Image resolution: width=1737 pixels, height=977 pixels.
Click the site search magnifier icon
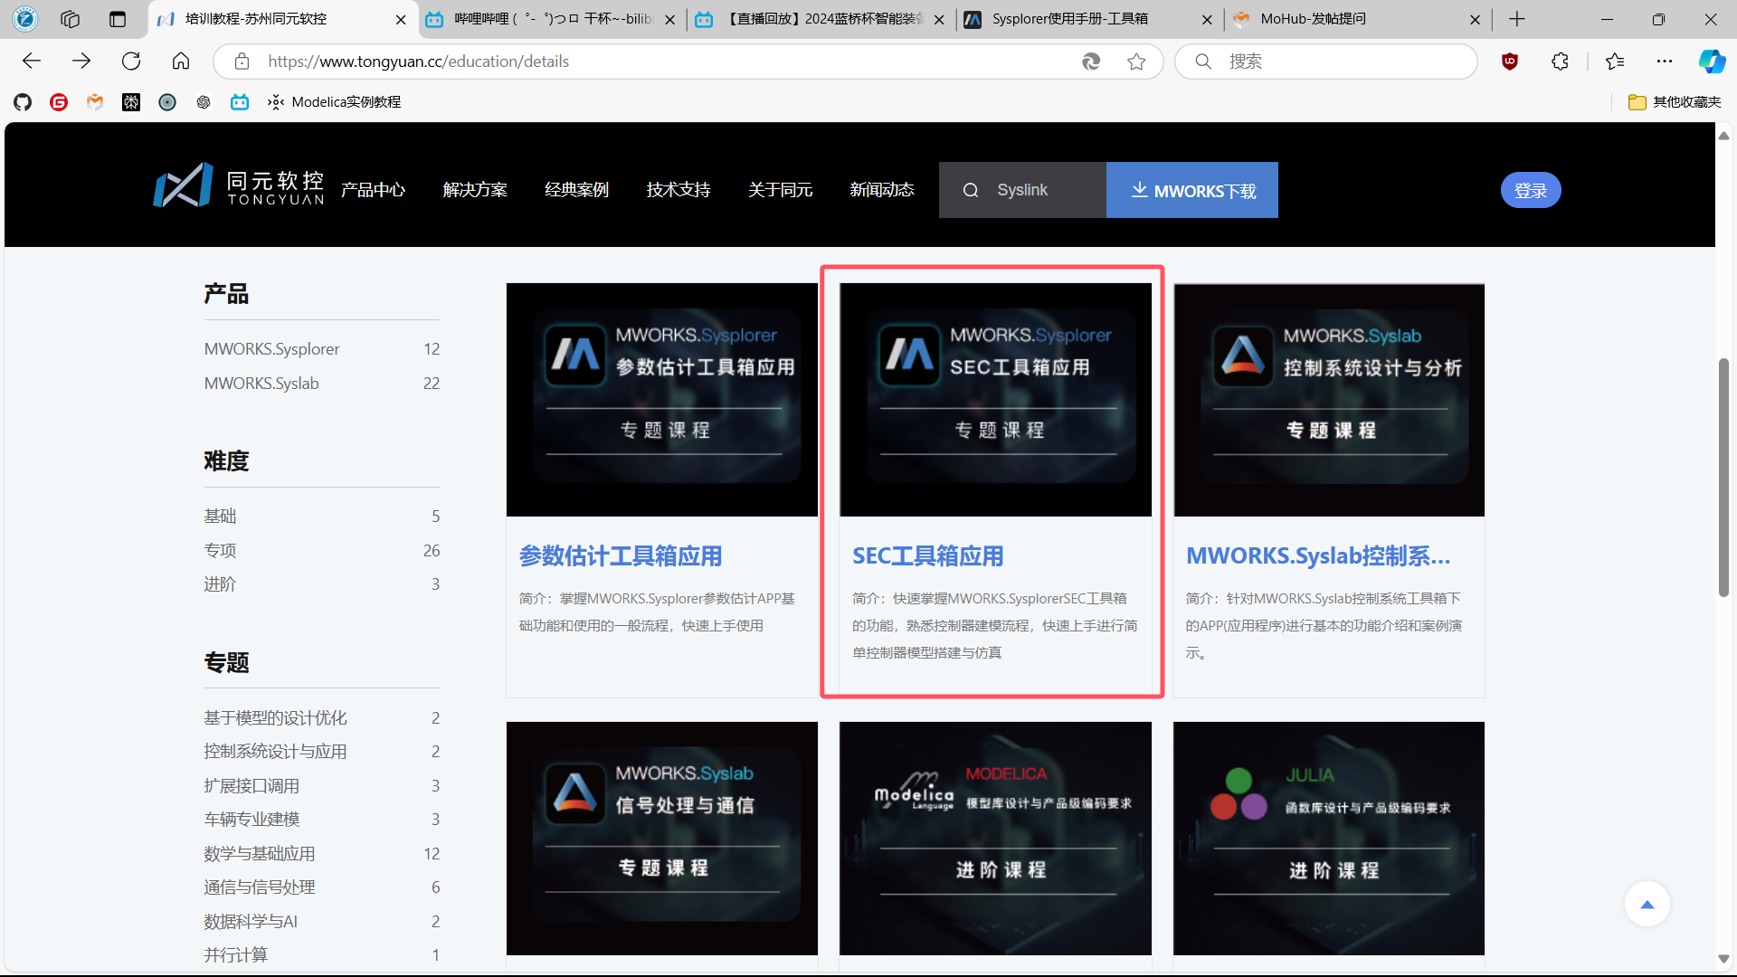point(971,190)
